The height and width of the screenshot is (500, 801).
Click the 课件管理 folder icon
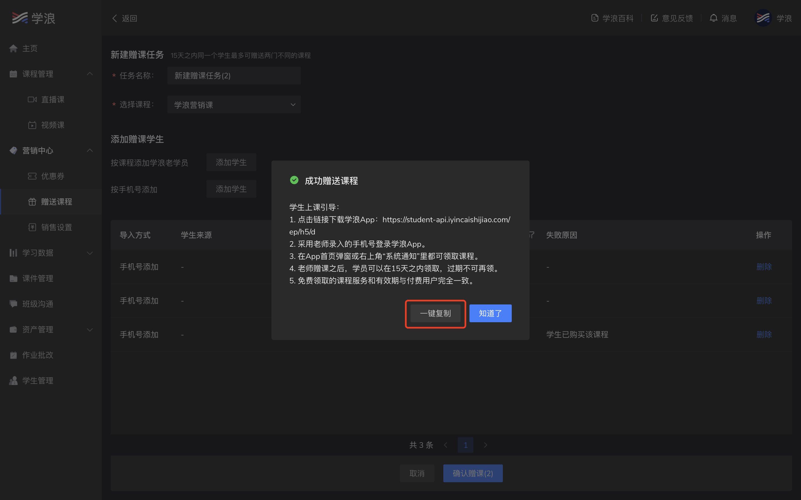coord(13,278)
